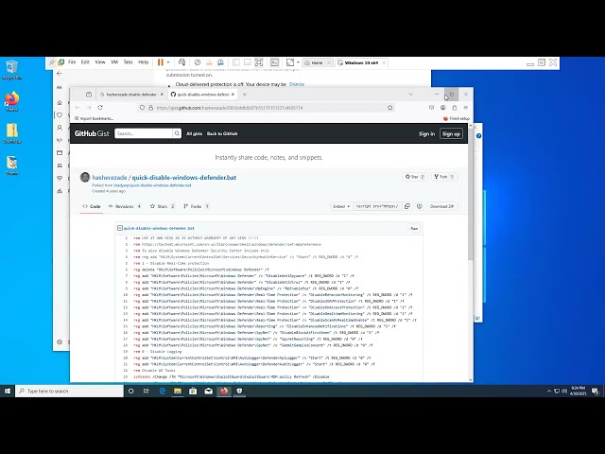Collapse the quick-disable-windows-defender.bat file box
Screen dimensions: 605x454
pos(120,228)
